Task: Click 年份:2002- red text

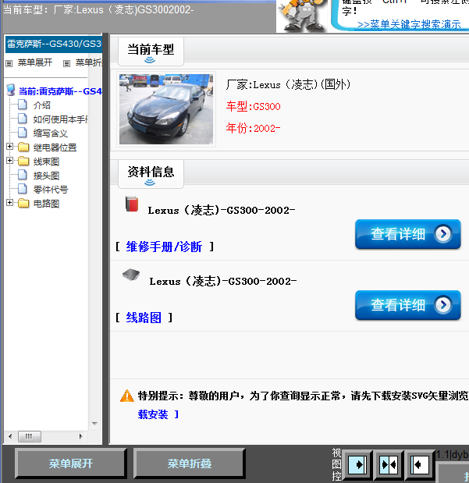Action: pos(253,128)
